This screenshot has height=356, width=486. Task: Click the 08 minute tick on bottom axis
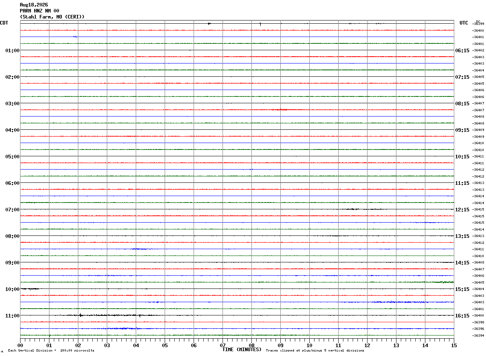coord(251,345)
